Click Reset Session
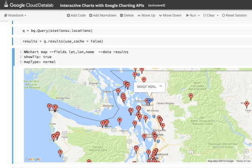Viewport: 252px width, 168px height. click(x=235, y=15)
